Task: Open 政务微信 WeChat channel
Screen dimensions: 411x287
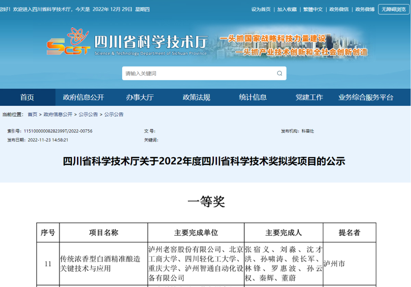Action: pyautogui.click(x=340, y=9)
